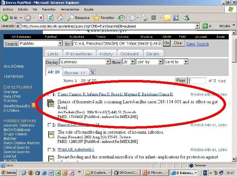
Task: Expand the mail button dropdown arrow
Action: pyautogui.click(x=138, y=18)
